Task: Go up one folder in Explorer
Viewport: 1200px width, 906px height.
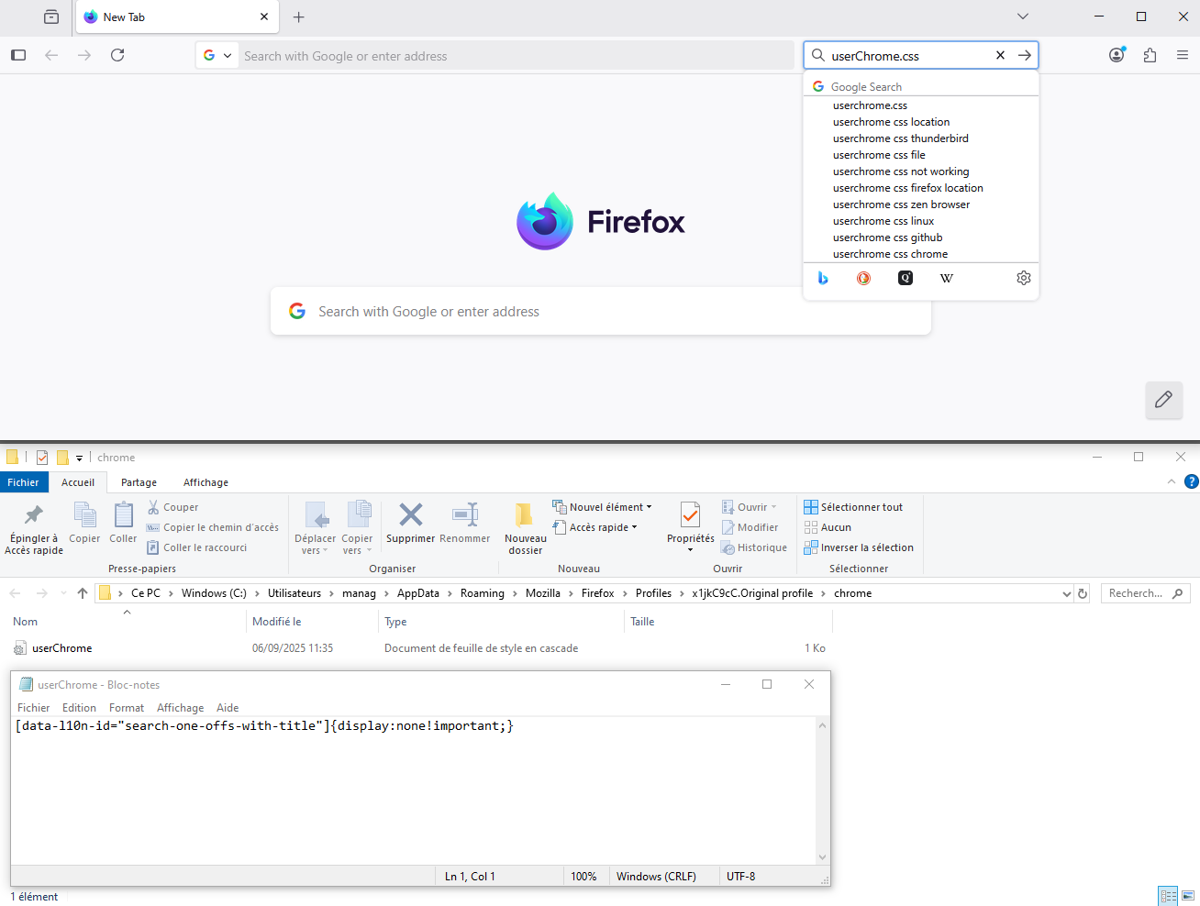Action: coord(83,593)
